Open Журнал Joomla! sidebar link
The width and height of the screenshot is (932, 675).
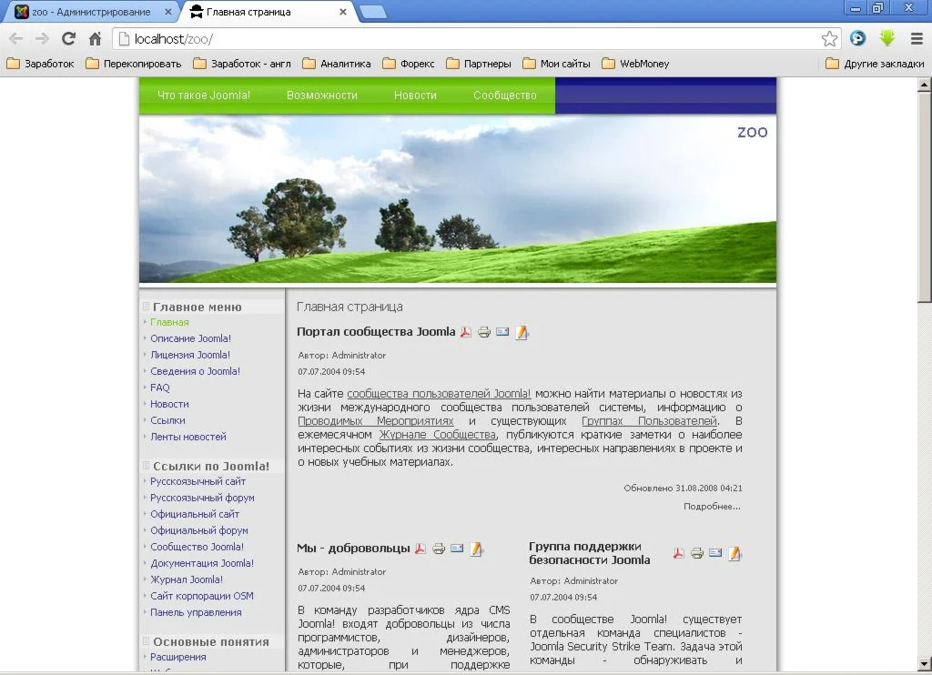[x=187, y=579]
